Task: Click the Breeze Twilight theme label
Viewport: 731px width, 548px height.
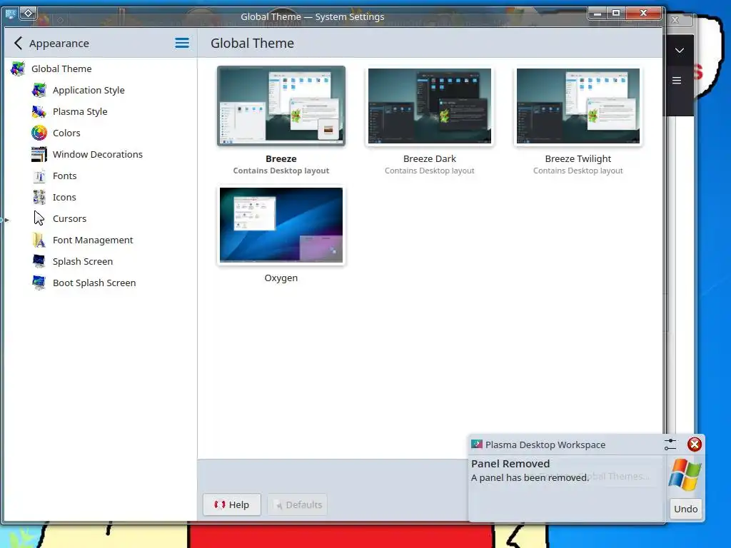Action: [x=578, y=159]
